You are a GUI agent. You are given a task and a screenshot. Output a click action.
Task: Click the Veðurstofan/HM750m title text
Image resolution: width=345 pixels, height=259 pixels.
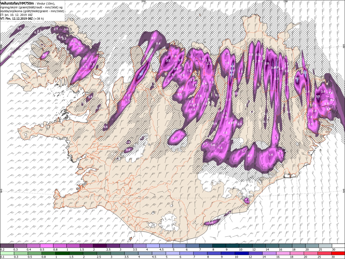[17, 4]
